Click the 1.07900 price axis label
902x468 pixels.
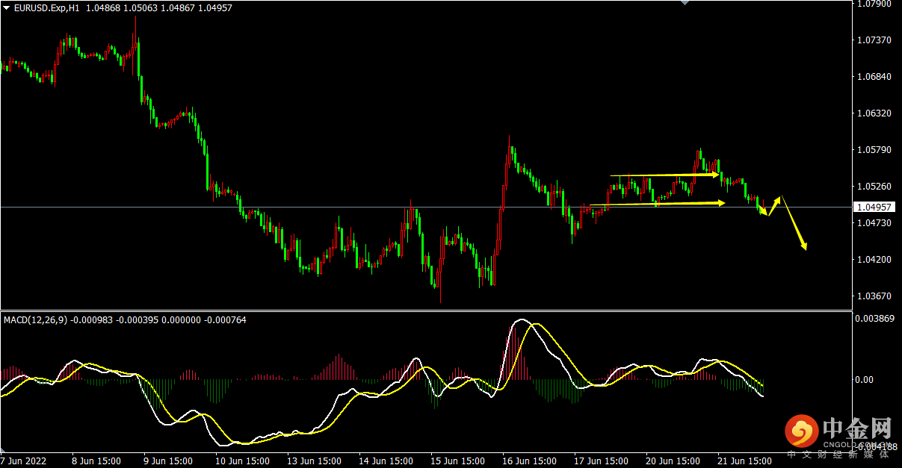tap(875, 4)
